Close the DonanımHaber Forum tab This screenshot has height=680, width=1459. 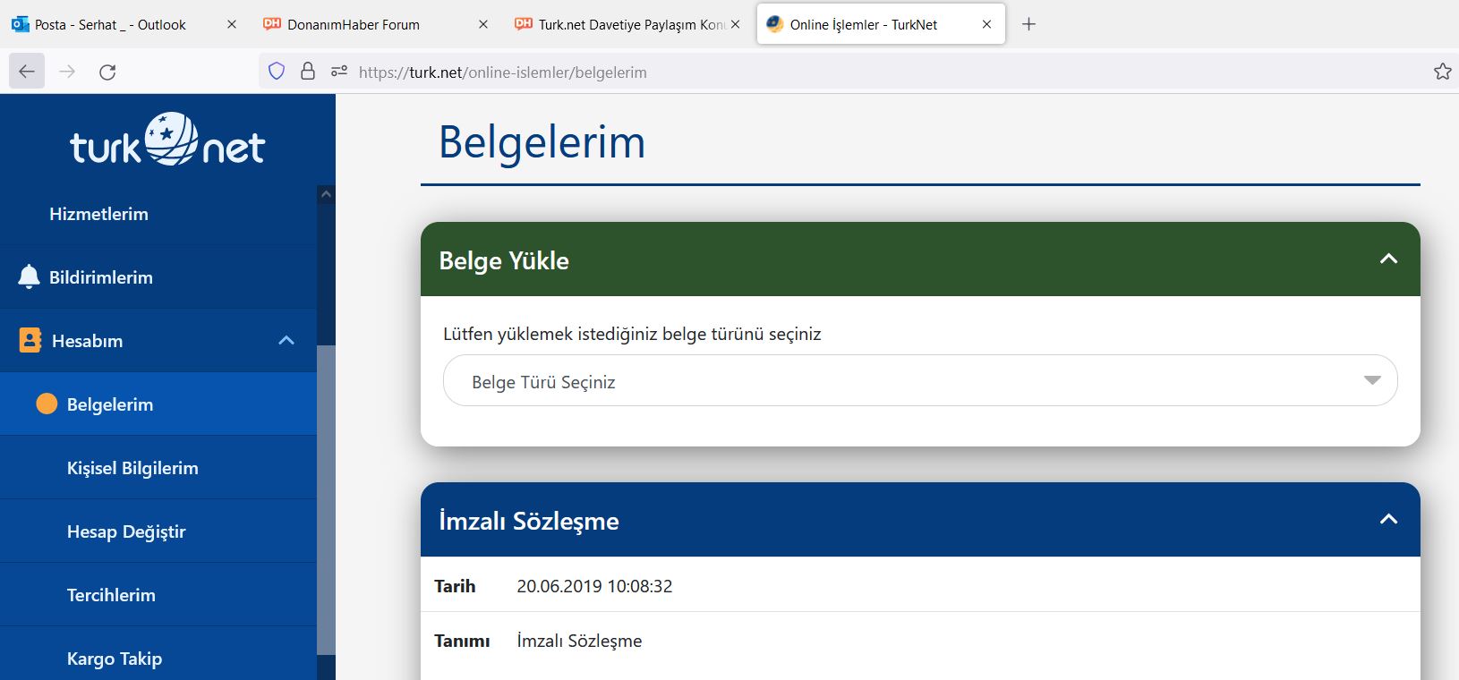[483, 24]
